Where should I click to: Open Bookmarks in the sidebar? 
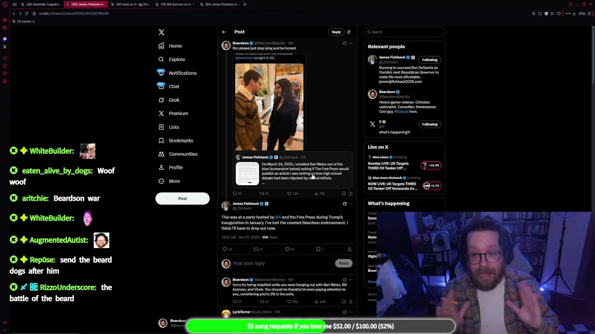point(176,140)
